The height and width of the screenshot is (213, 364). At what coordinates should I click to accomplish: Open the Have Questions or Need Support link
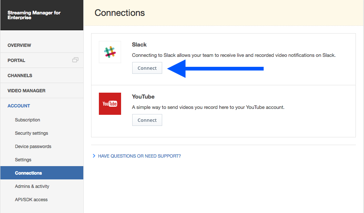[139, 156]
